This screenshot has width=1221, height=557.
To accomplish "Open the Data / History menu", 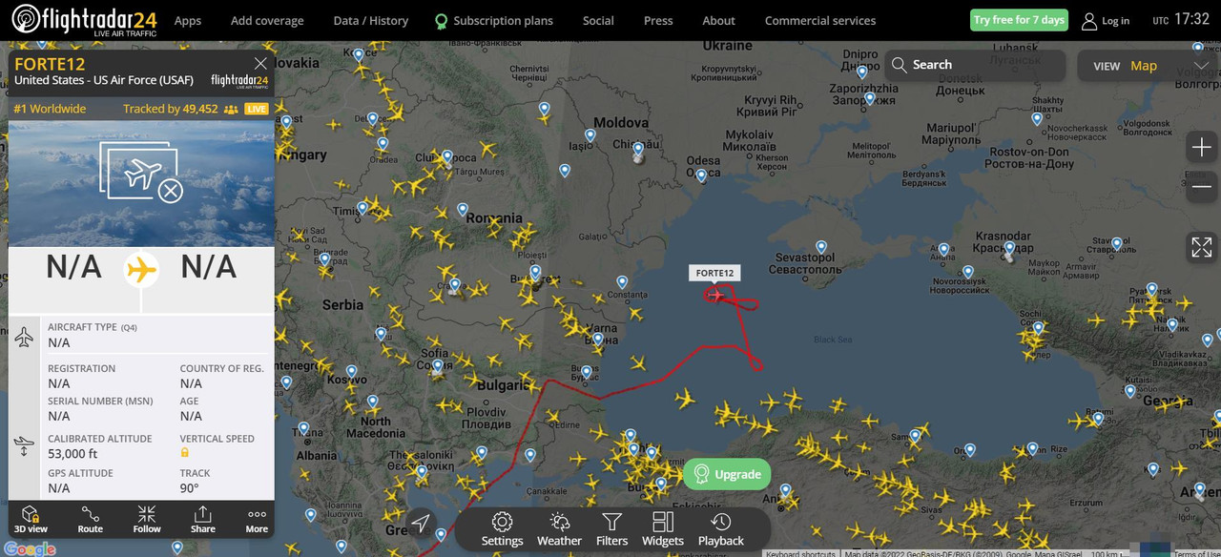I will click(370, 20).
